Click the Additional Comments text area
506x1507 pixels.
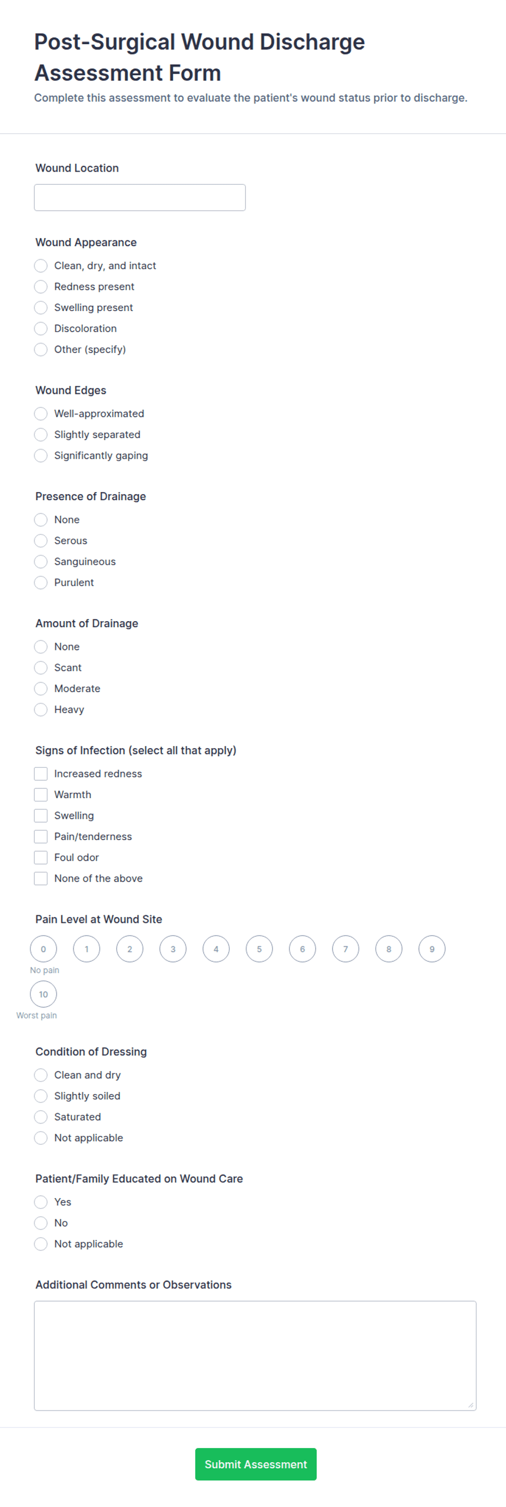(x=255, y=1356)
